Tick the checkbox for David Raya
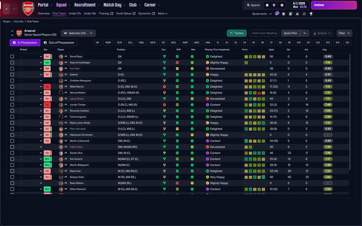The height and width of the screenshot is (226, 362). point(12,56)
